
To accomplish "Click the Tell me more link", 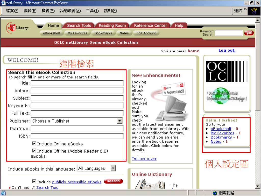I will 144,158.
